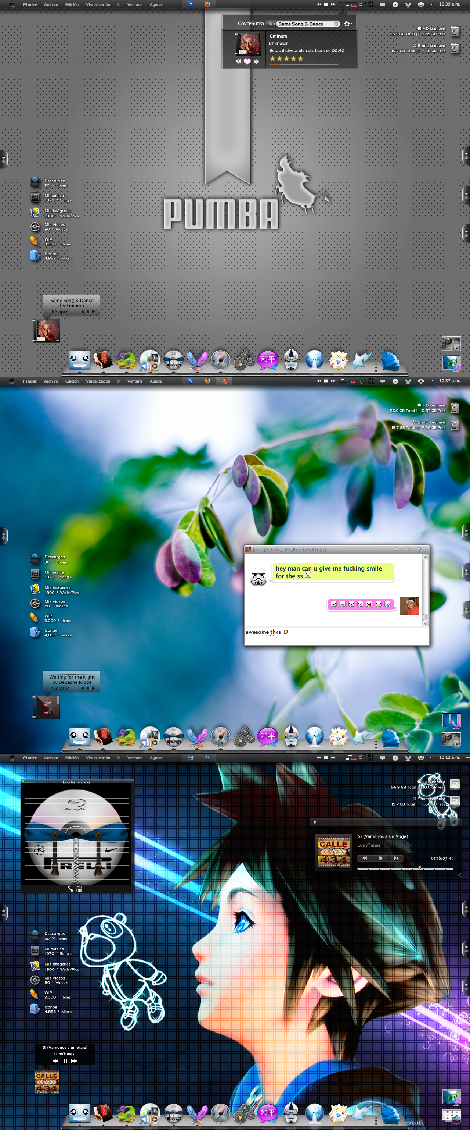Viewport: 470px width, 1130px height.
Task: Open Snow Leopard drive on the Pumba desktop
Action: (455, 48)
